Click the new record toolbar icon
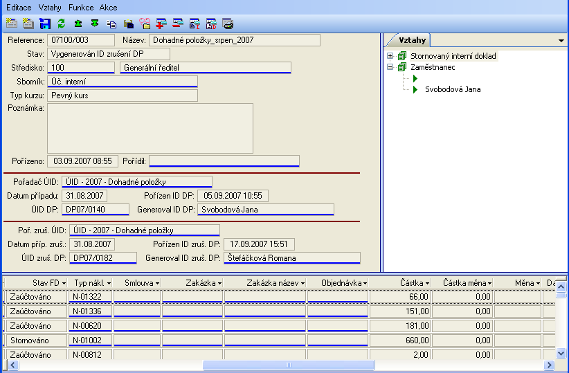Image resolution: width=569 pixels, height=373 pixels. 12,24
